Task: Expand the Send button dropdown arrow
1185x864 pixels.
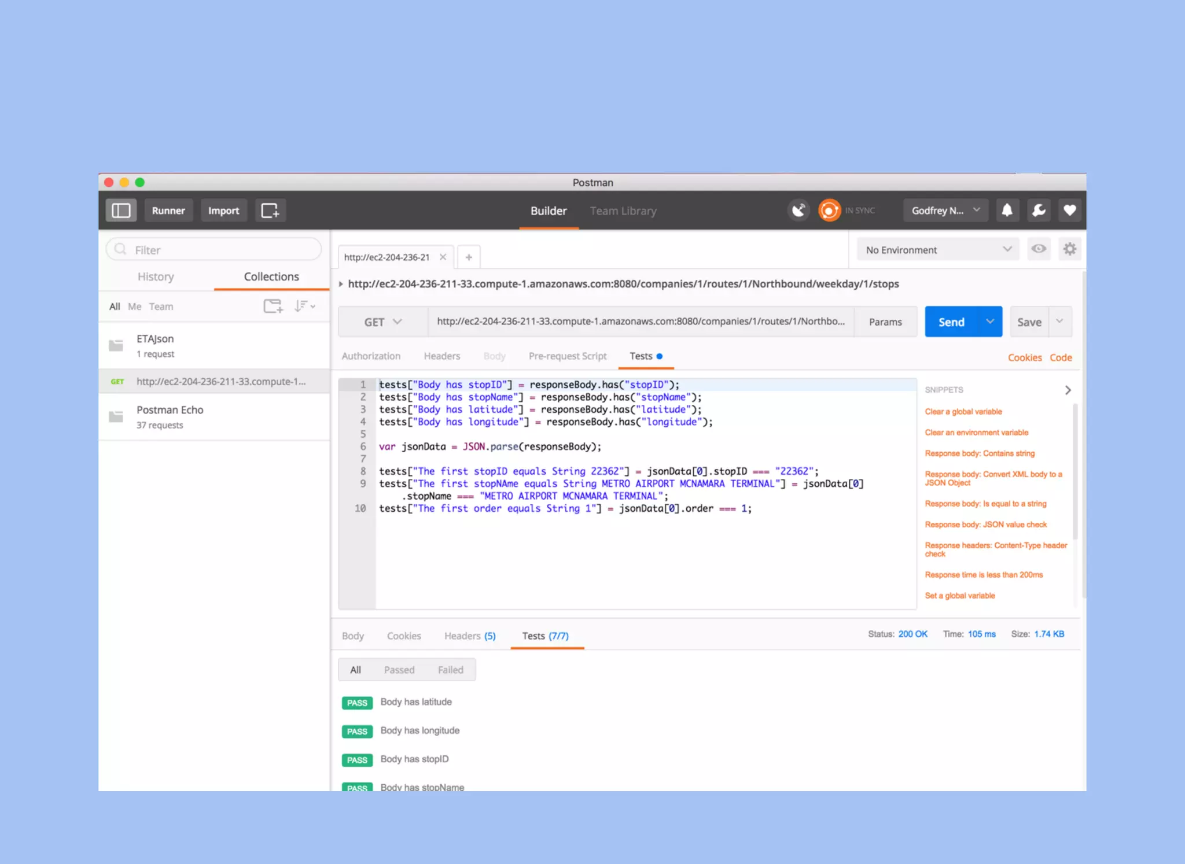Action: coord(990,322)
